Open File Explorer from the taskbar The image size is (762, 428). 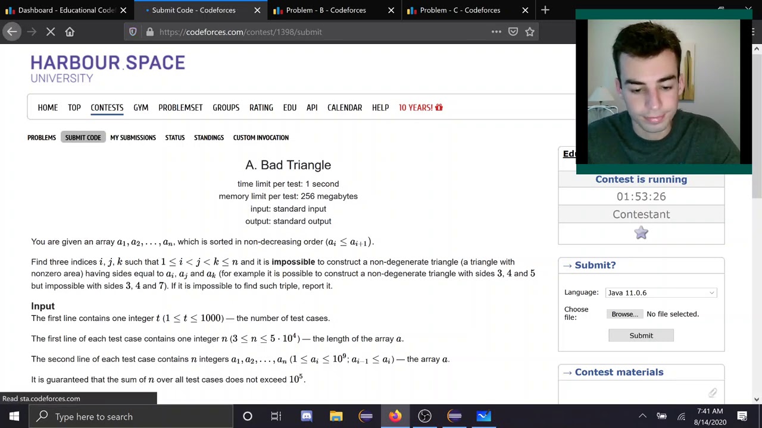pyautogui.click(x=336, y=416)
